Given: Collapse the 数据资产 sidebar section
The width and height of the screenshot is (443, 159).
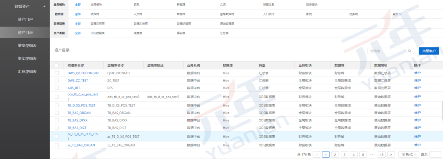Looking at the screenshot, I should click(x=44, y=6).
